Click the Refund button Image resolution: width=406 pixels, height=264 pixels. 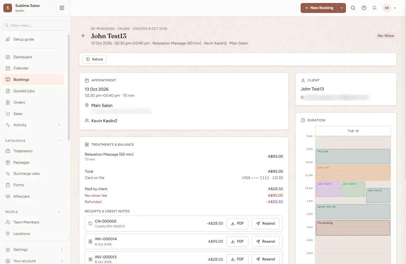[94, 59]
